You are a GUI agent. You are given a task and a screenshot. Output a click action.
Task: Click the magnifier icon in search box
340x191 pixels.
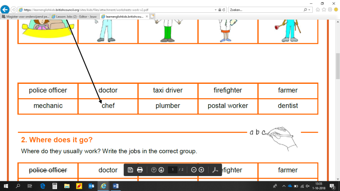pyautogui.click(x=305, y=10)
